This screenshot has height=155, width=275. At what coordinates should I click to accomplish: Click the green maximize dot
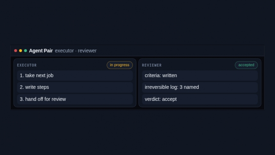click(25, 51)
